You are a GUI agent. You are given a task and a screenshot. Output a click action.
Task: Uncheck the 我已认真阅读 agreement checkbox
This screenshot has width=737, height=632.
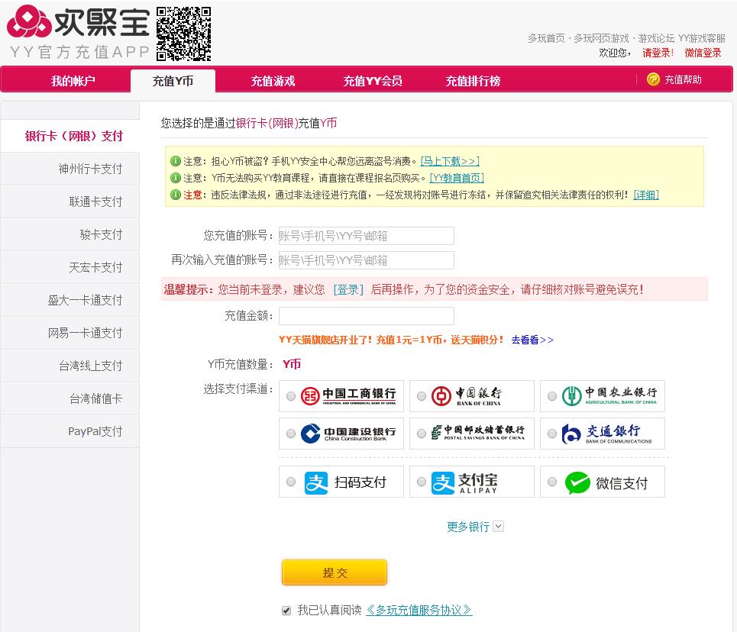[x=286, y=611]
